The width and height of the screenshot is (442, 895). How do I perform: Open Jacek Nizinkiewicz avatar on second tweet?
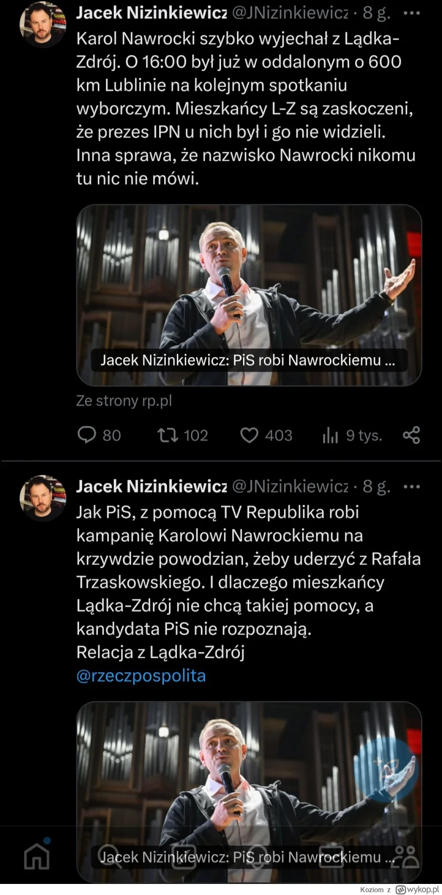pyautogui.click(x=43, y=498)
